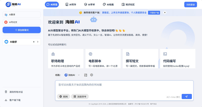Click the ALT+ Enter 换行 hint text
The height and width of the screenshot is (107, 202).
[173, 97]
